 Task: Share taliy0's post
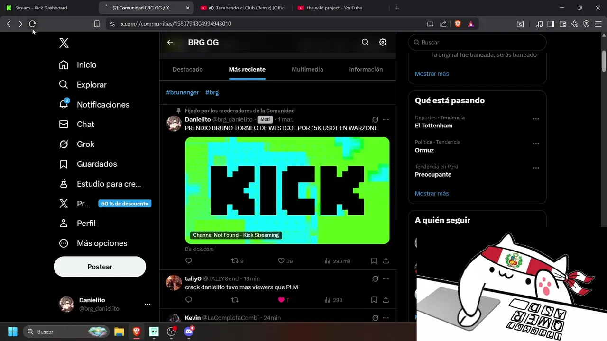click(x=386, y=300)
